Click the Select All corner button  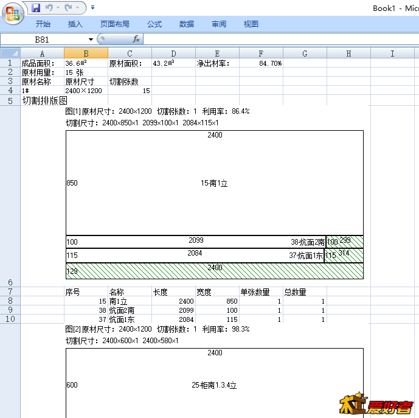pyautogui.click(x=10, y=53)
